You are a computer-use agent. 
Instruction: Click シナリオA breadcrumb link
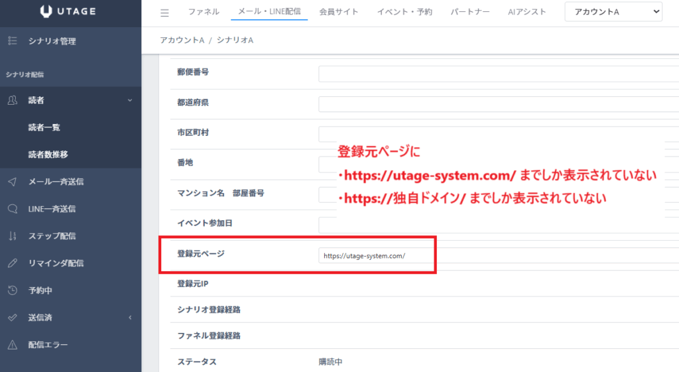(x=235, y=40)
